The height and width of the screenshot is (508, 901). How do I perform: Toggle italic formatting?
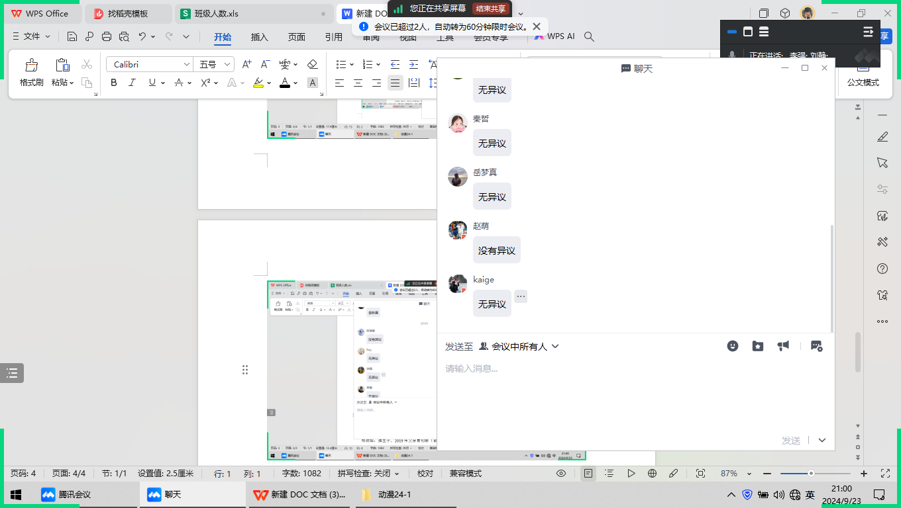tap(132, 83)
